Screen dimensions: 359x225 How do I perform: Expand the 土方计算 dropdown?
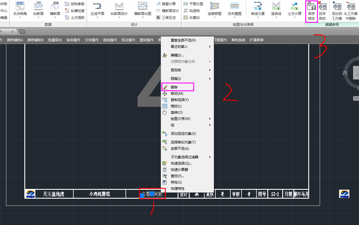(x=295, y=17)
